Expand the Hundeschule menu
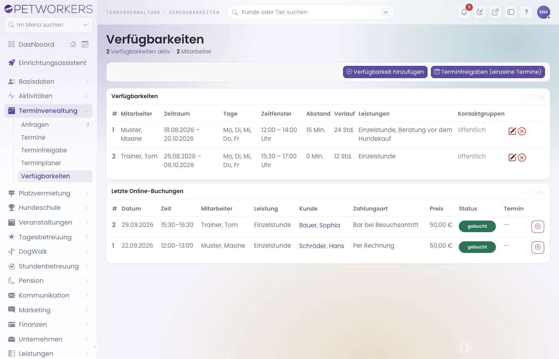Screen dimensions: 559x359 click(48, 207)
